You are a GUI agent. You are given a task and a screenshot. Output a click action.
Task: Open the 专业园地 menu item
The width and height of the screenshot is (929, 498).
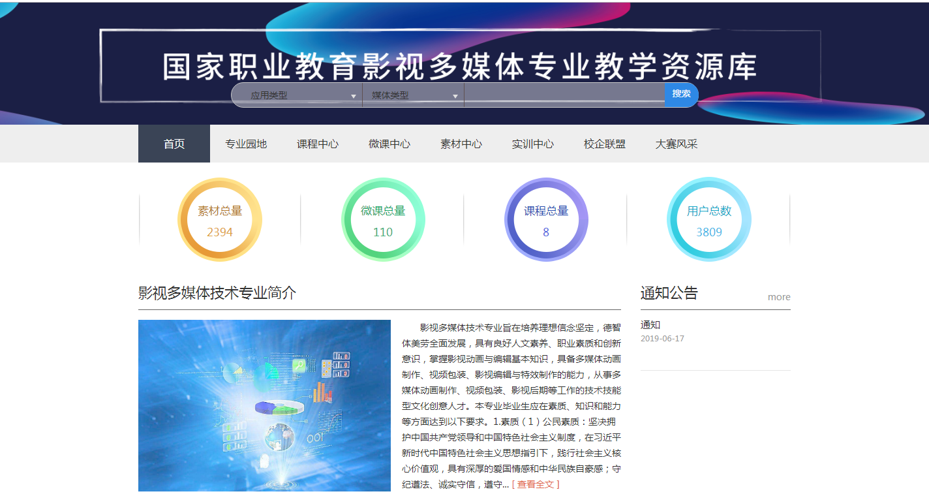click(x=246, y=144)
